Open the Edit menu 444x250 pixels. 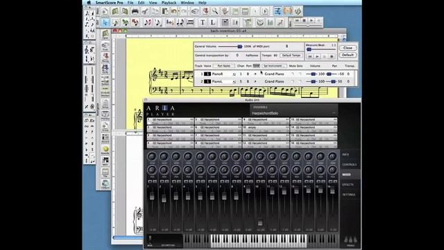(x=141, y=3)
